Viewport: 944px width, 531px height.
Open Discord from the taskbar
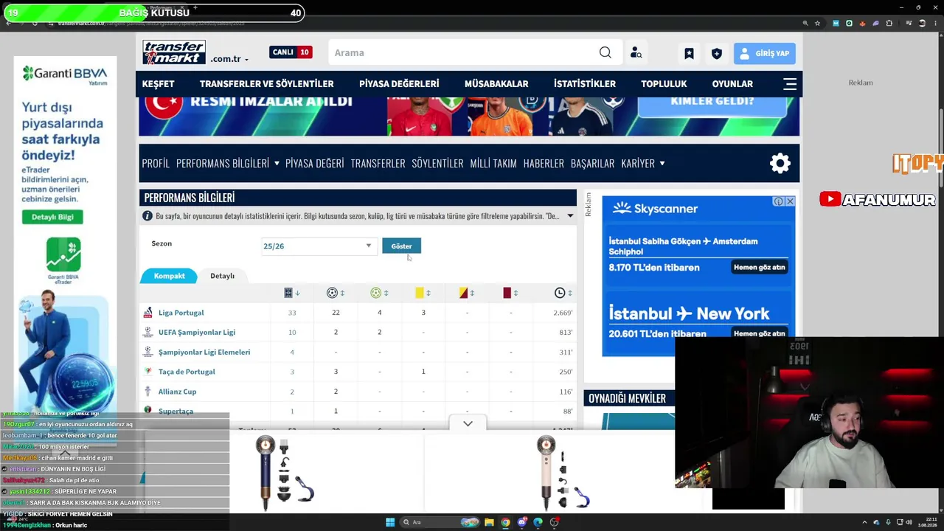click(522, 522)
